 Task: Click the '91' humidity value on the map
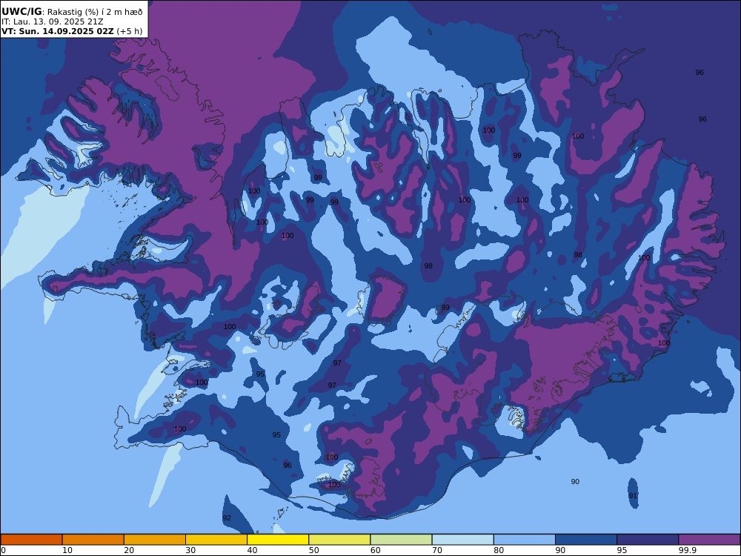pos(633,496)
